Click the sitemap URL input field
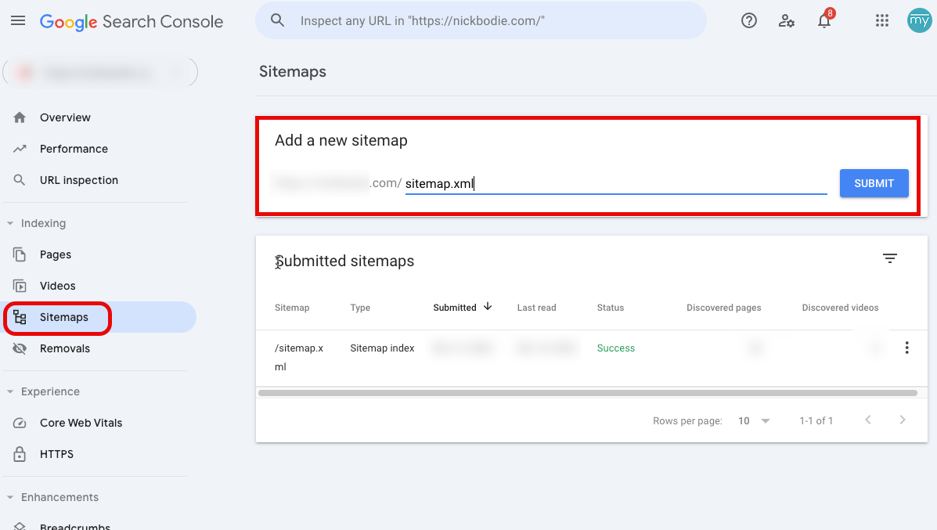 pyautogui.click(x=616, y=183)
